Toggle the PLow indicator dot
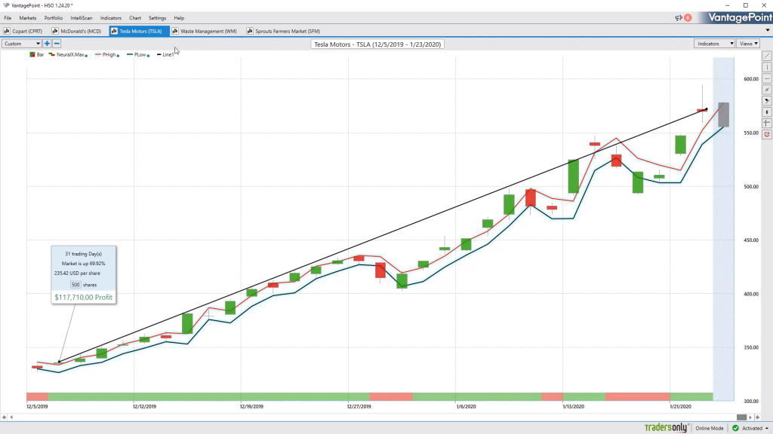 point(148,56)
